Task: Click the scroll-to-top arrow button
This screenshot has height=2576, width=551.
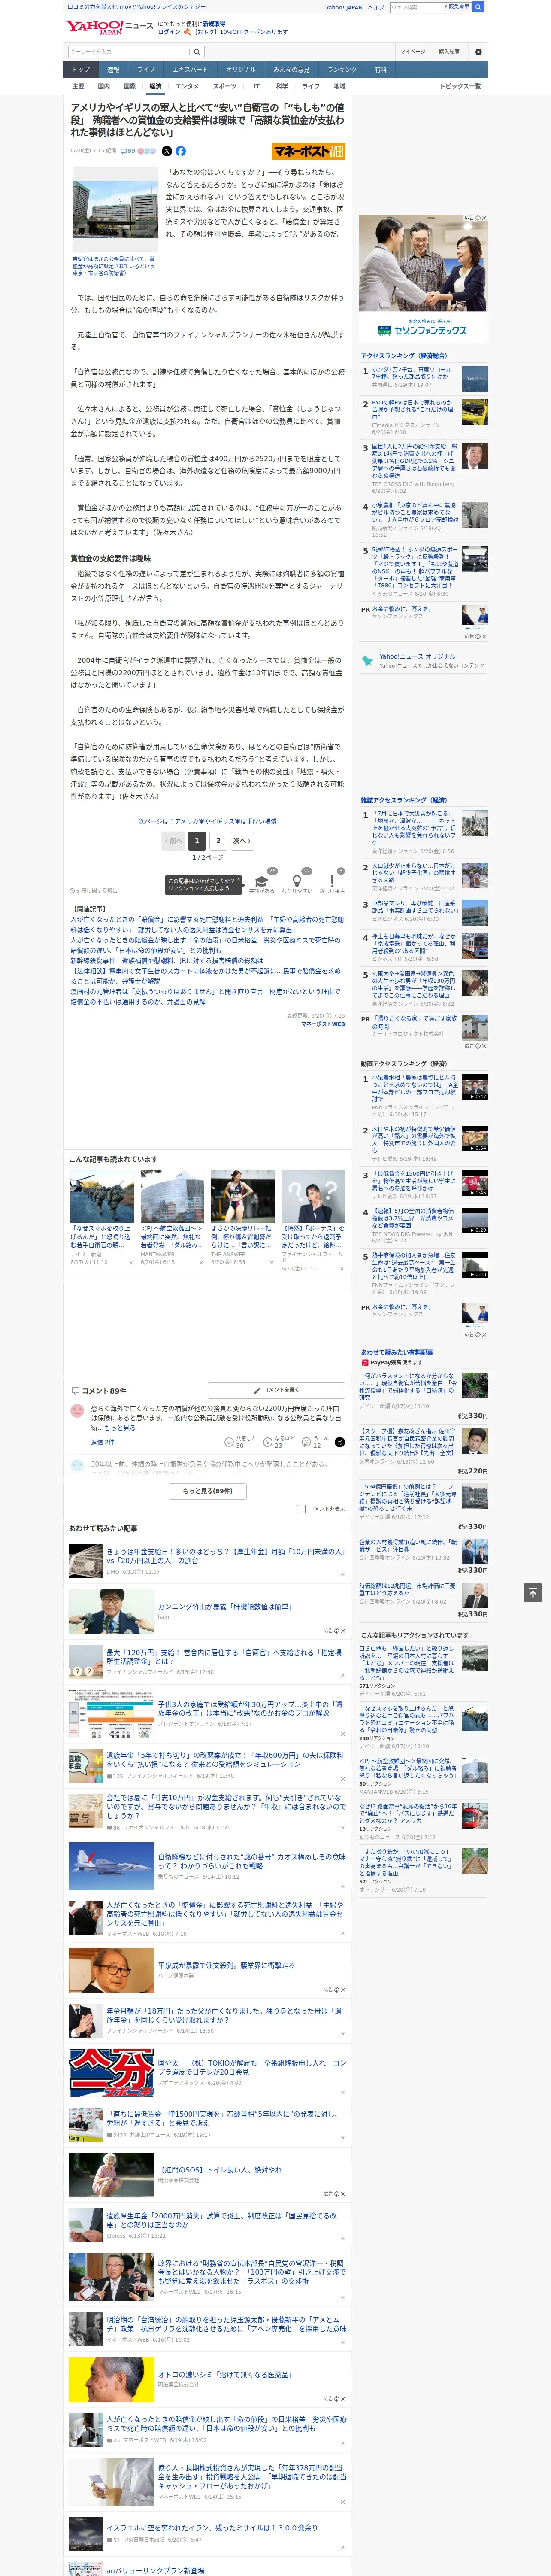Action: pos(533,1592)
